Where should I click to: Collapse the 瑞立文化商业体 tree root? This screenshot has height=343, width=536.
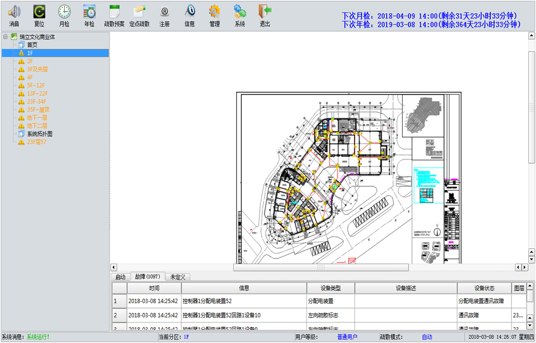pos(5,37)
